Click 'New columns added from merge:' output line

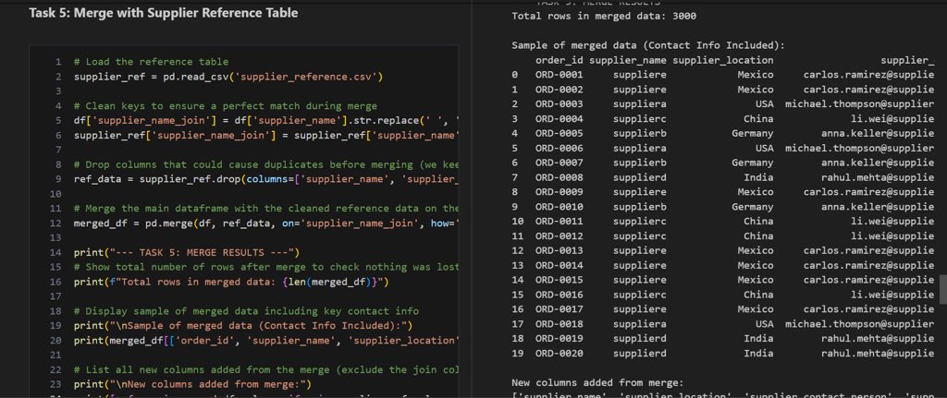click(x=598, y=383)
